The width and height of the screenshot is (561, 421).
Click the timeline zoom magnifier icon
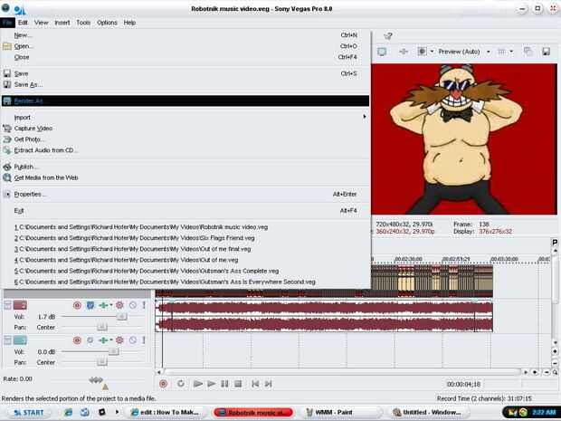(x=555, y=372)
